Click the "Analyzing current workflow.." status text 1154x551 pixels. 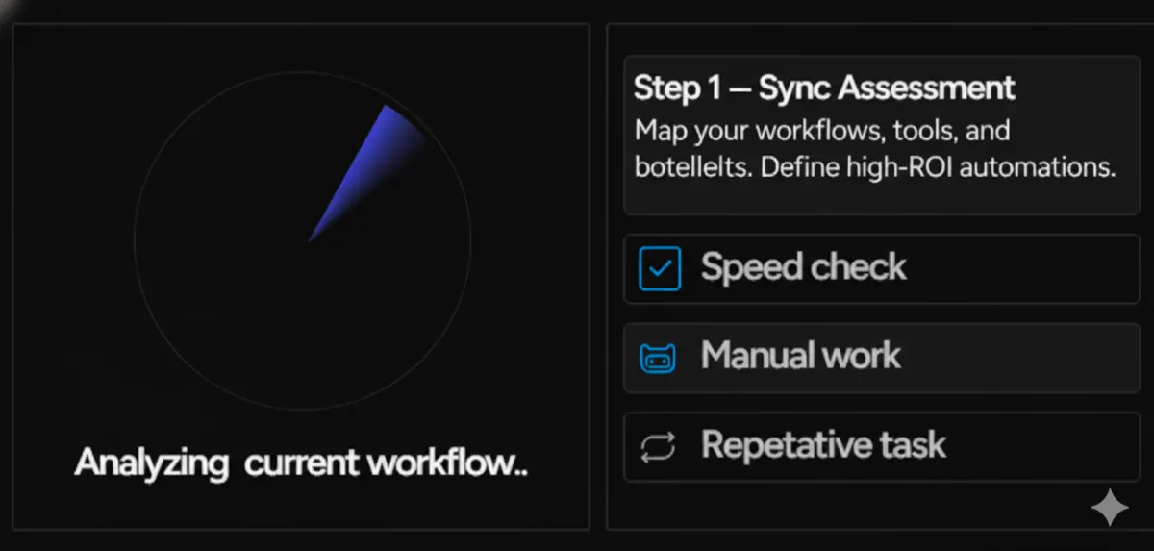point(301,463)
